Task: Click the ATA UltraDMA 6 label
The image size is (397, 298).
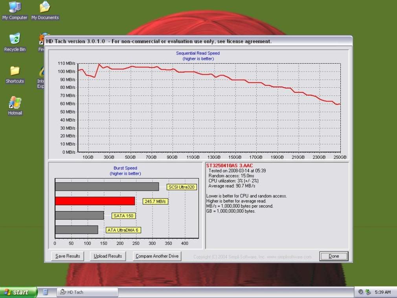Action: [x=123, y=230]
